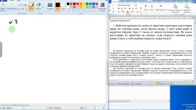Click Create and share Adobe PDF
This screenshot has height=110, width=196.
175,8
